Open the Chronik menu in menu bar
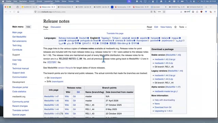Screen dimensions: 218x123 40,1
